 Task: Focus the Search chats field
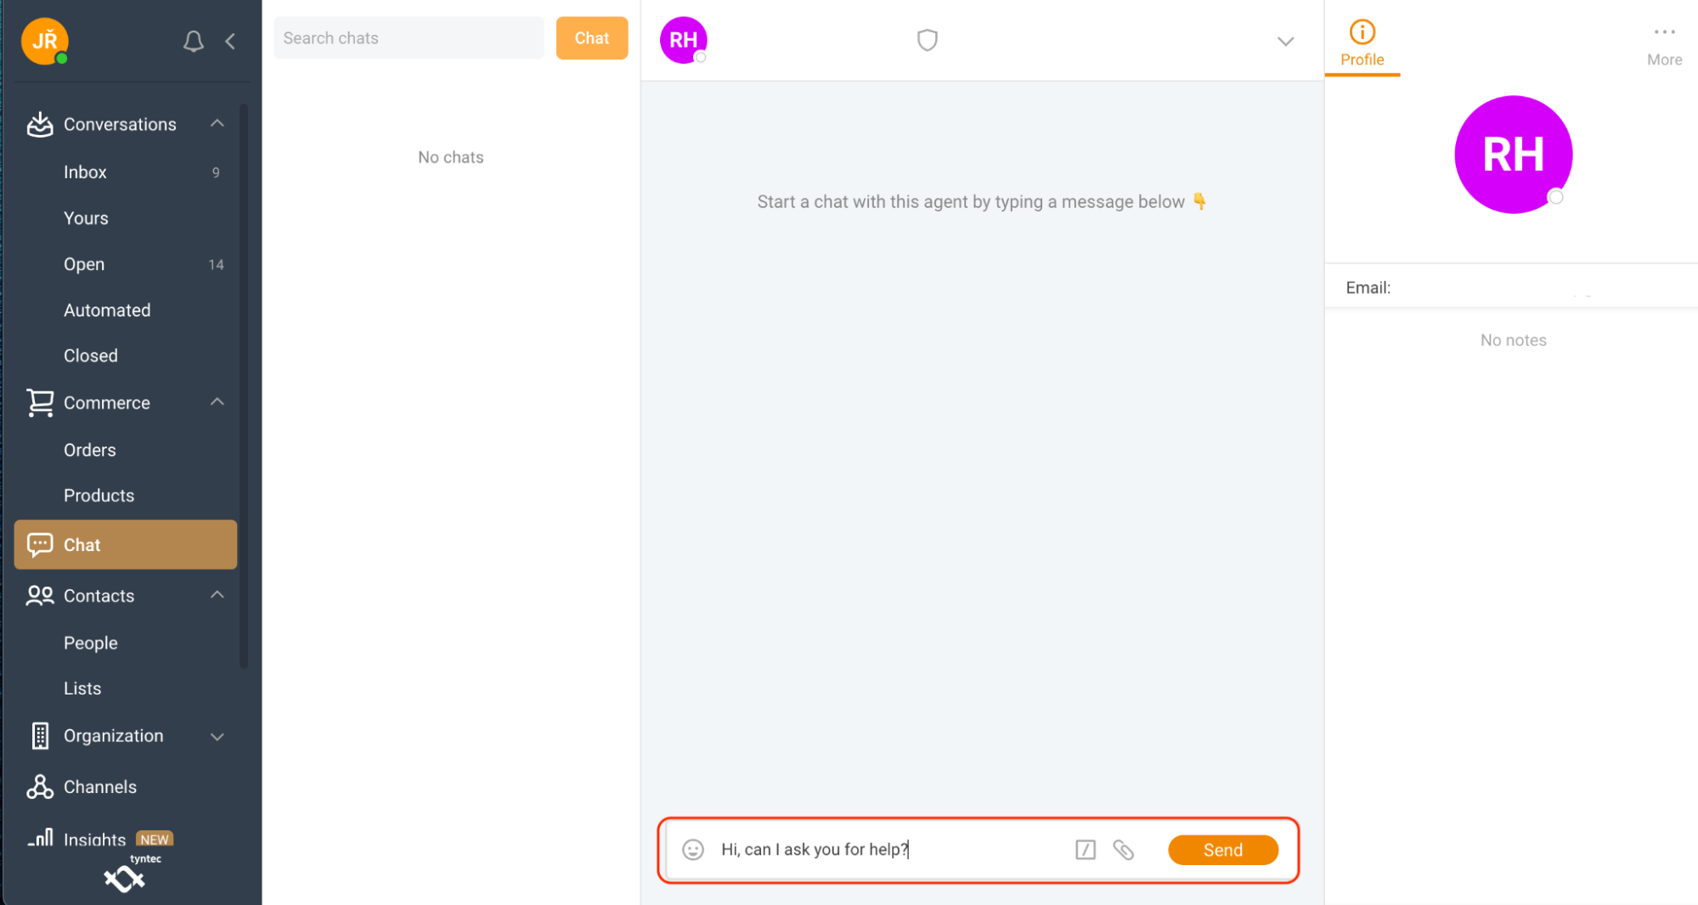(x=409, y=38)
